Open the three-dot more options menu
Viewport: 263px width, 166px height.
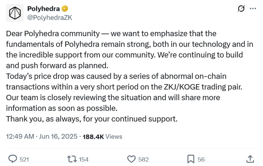click(253, 8)
